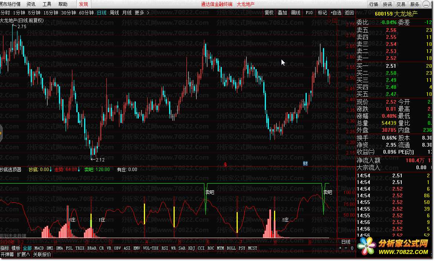Image resolution: width=435 pixels, height=261 pixels.
Task: Select the MACD indicator
Action: point(39,248)
